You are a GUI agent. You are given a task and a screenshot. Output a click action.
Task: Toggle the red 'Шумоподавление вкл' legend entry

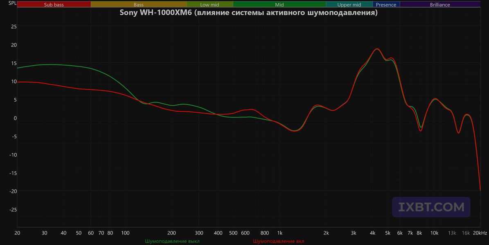point(279,241)
